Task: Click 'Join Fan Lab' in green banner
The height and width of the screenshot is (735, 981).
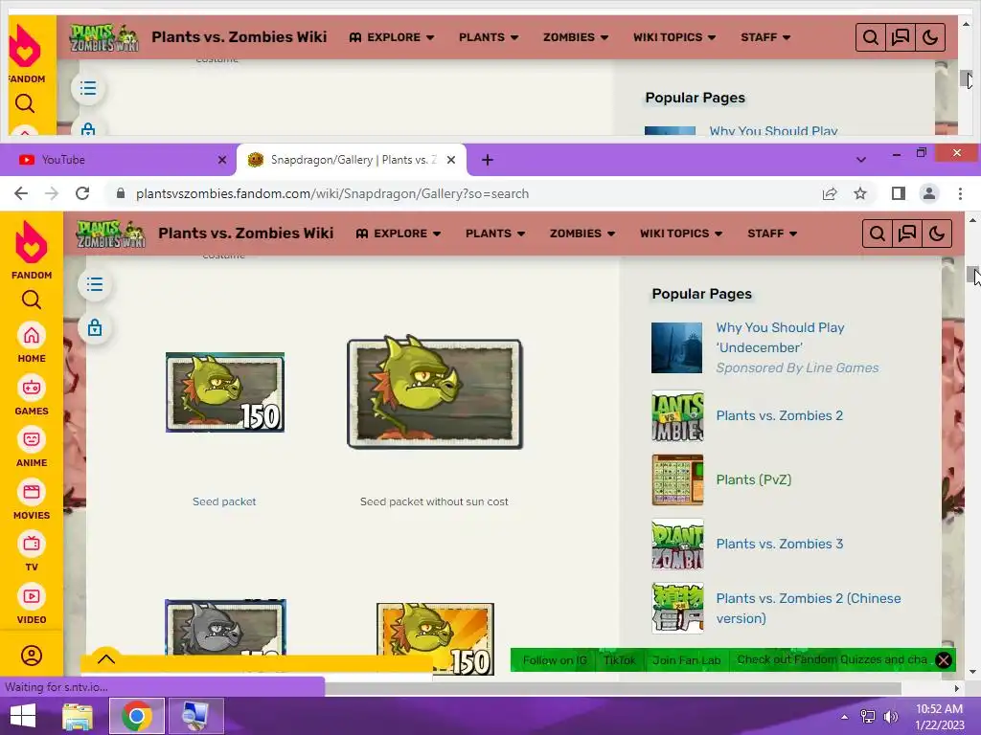Action: tap(686, 660)
